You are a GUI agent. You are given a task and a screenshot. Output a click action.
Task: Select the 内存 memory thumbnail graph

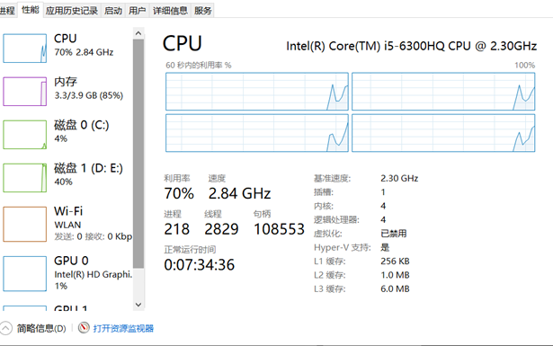(x=24, y=92)
